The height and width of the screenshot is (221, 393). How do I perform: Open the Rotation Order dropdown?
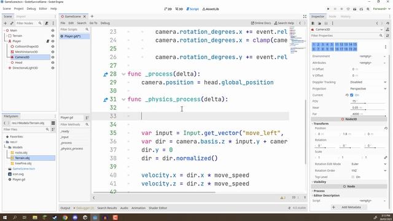pyautogui.click(x=368, y=171)
